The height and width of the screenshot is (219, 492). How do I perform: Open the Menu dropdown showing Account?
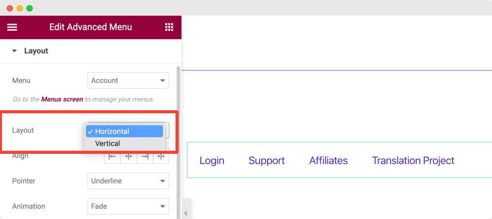[128, 80]
